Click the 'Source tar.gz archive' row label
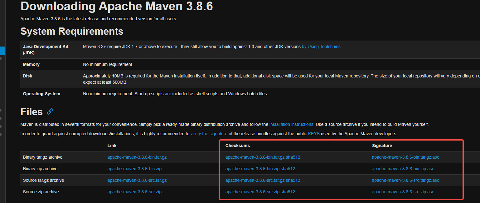 click(43, 180)
